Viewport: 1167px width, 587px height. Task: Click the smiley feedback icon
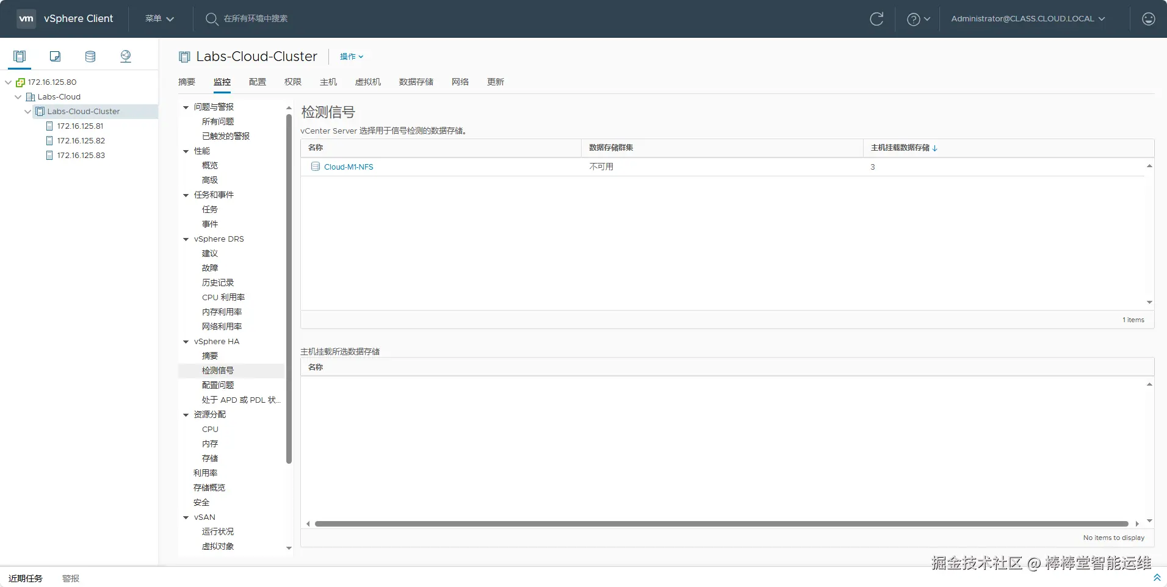point(1149,19)
